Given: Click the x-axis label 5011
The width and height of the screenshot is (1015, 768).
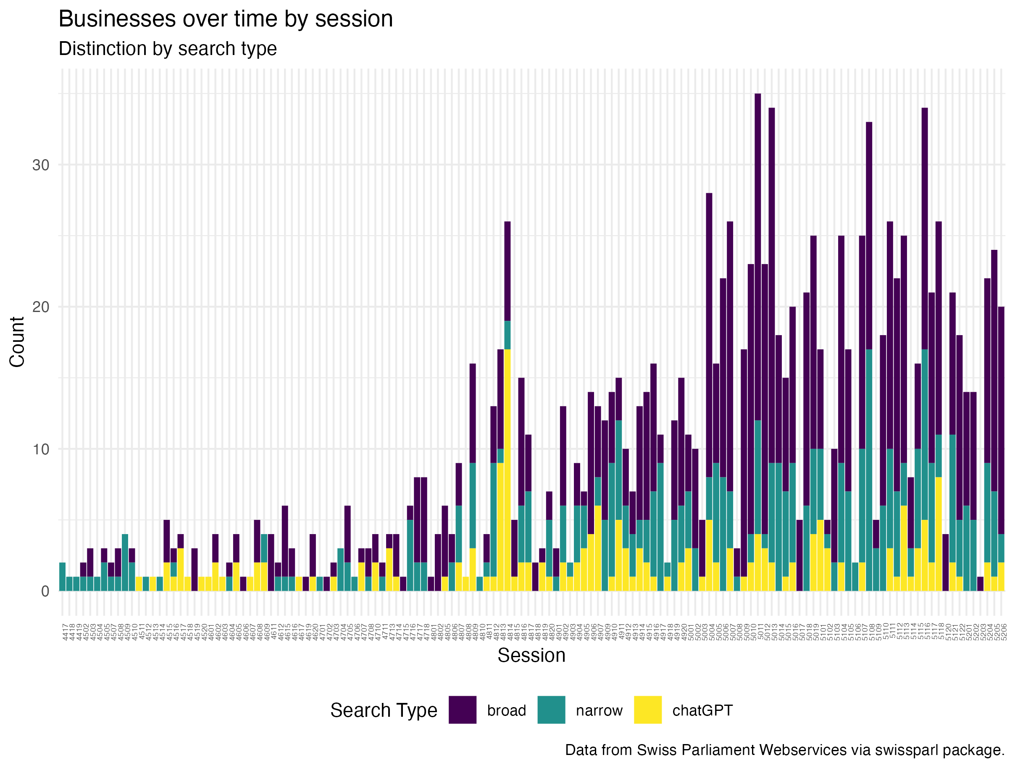Looking at the screenshot, I should (760, 632).
